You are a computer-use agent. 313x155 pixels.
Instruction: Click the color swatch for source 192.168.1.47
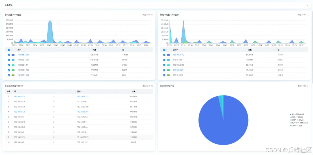(x=13, y=65)
